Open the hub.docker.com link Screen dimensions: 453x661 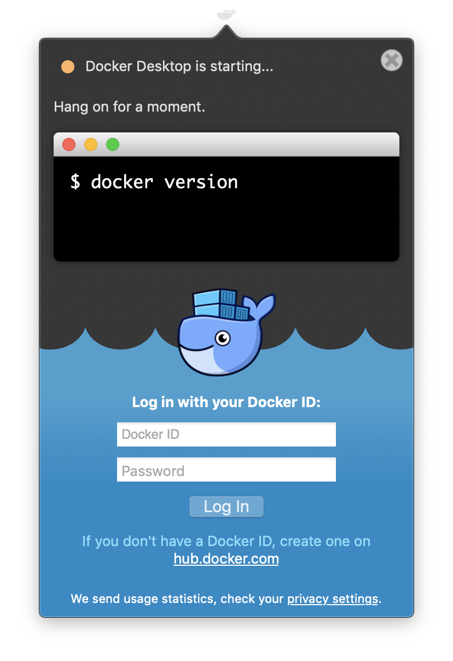(x=226, y=559)
